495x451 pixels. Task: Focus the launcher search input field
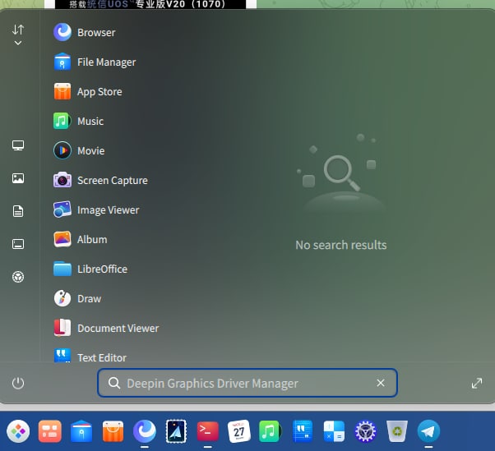coord(247,383)
